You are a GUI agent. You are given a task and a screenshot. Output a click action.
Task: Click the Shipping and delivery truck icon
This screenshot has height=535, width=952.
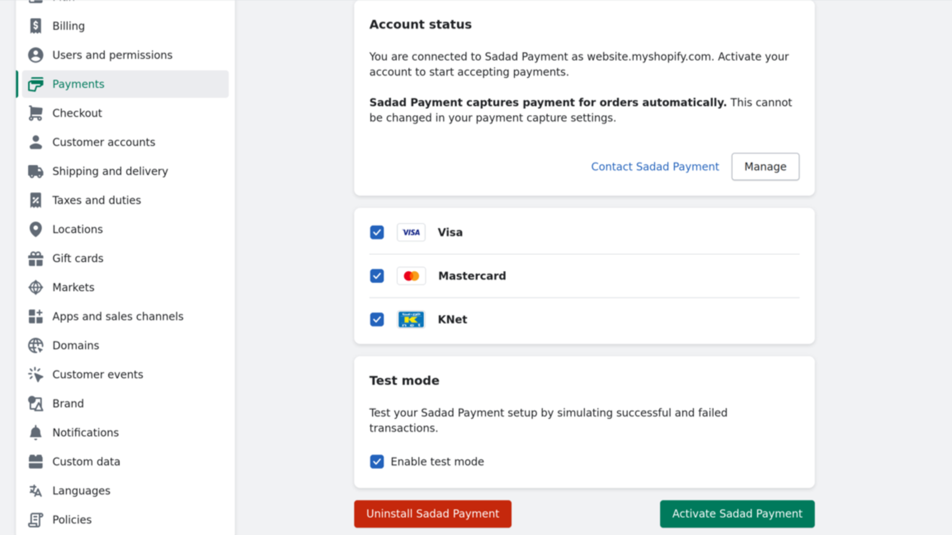tap(36, 171)
